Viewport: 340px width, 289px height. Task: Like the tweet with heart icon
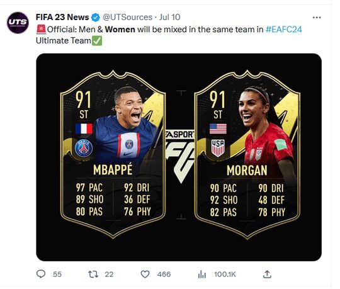click(145, 275)
